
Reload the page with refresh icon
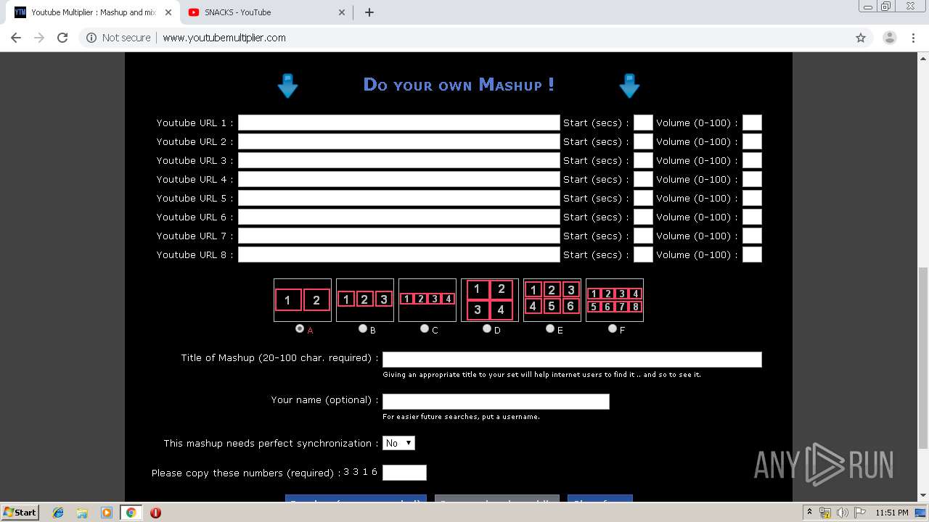point(62,38)
